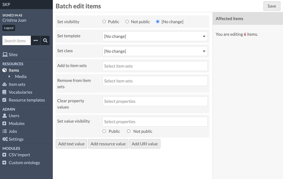
Task: Choose Public under Set value visibility
Action: click(x=104, y=131)
